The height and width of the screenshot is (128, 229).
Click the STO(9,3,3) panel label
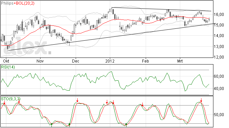(11, 99)
